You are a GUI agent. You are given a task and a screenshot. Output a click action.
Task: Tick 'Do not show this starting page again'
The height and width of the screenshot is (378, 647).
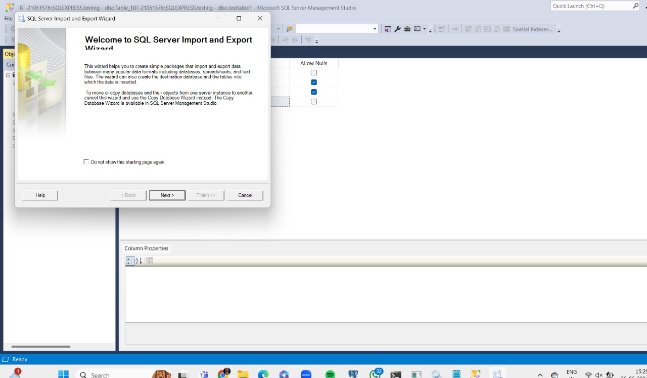coord(86,162)
